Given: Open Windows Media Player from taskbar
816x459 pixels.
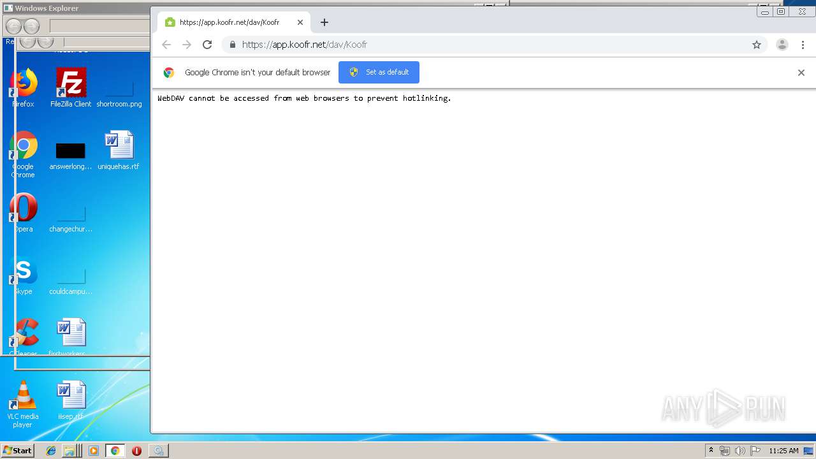Looking at the screenshot, I should 94,451.
